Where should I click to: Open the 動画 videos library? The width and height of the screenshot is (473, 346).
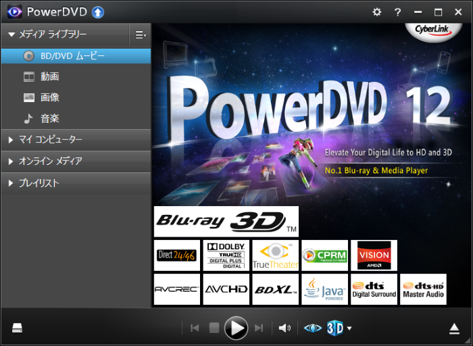point(50,77)
